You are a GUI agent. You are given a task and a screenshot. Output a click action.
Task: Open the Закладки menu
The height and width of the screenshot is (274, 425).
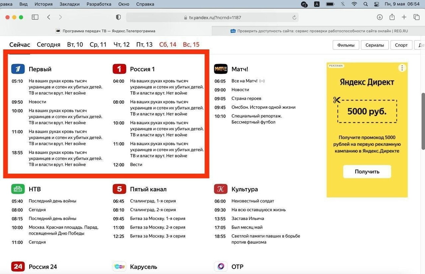[x=70, y=4]
